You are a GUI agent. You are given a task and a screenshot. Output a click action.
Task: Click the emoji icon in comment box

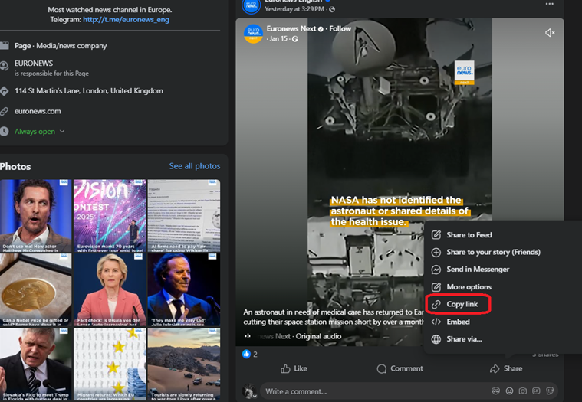pos(509,391)
